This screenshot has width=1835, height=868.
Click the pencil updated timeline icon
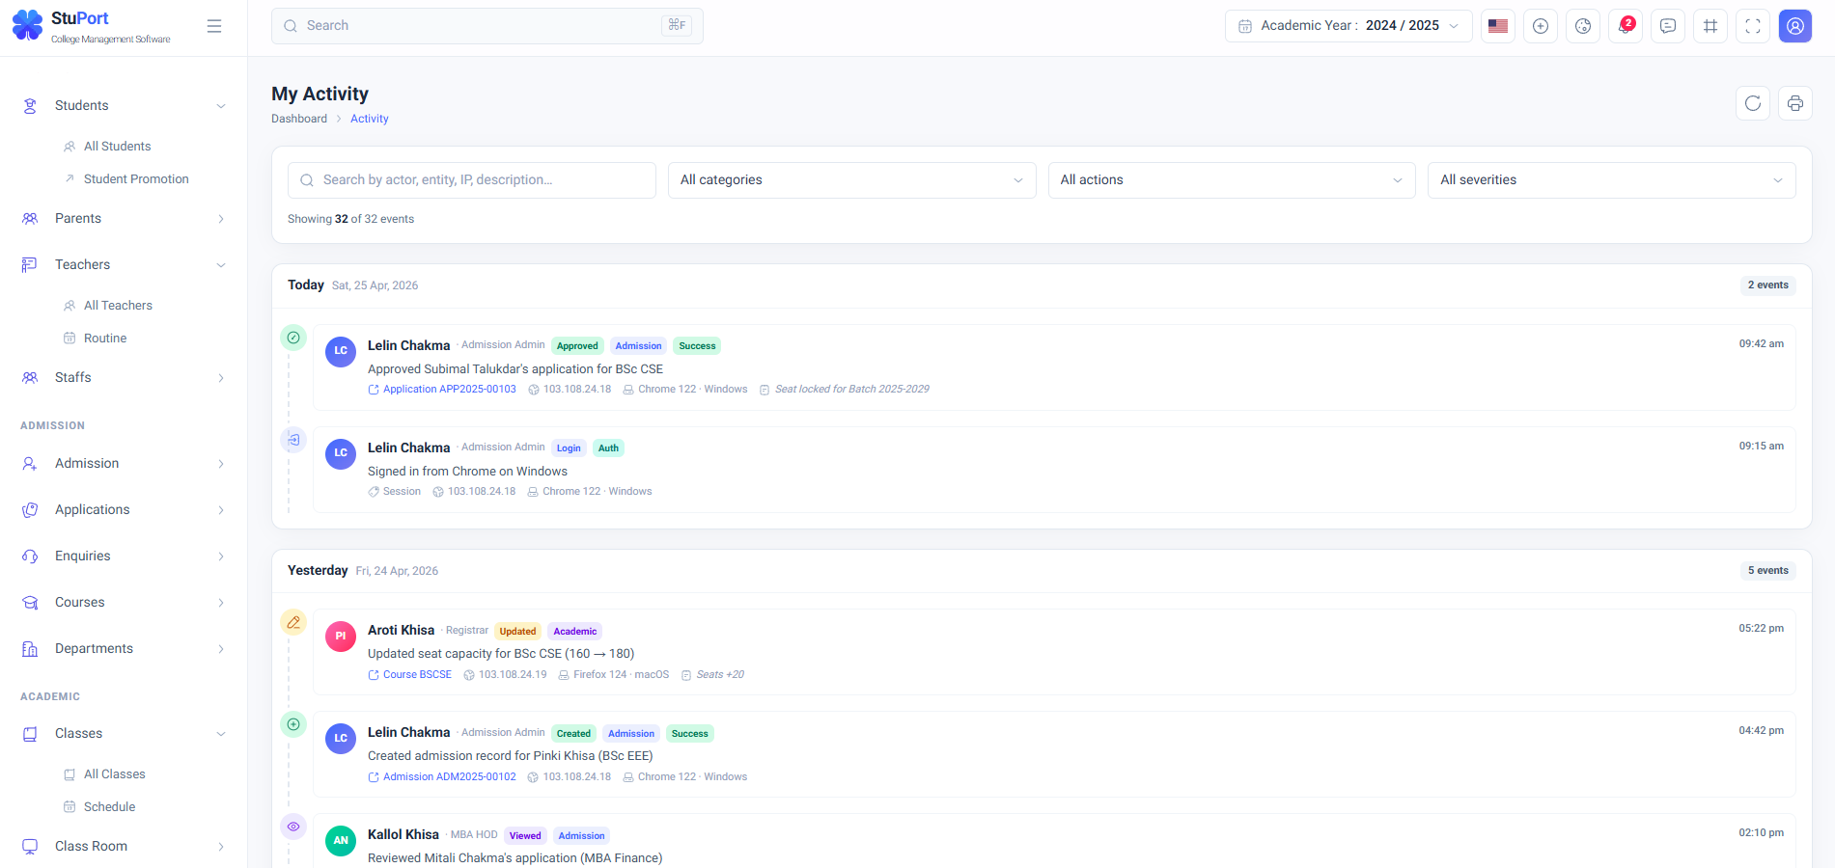pyautogui.click(x=293, y=622)
